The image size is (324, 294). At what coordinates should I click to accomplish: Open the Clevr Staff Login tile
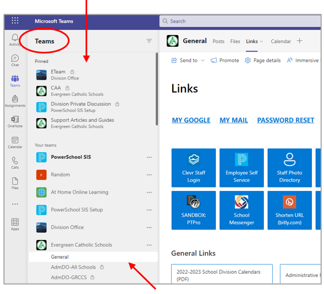click(194, 168)
